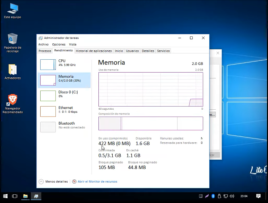
Task: Click the USB safely remove icon
Action: (x=219, y=196)
